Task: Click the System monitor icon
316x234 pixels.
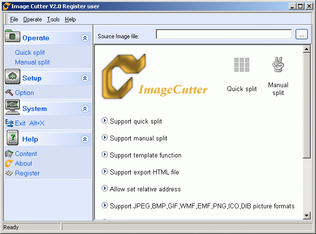Action: click(13, 107)
